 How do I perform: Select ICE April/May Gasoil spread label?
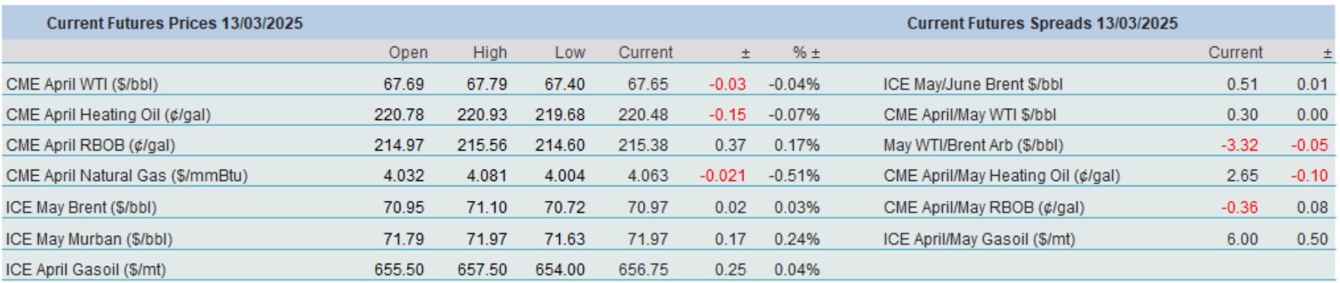(x=979, y=240)
